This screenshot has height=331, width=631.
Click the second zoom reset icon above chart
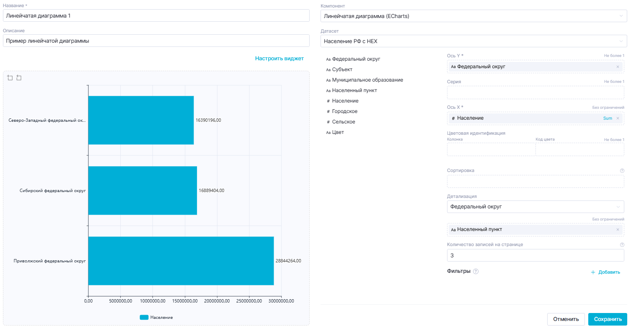[19, 78]
